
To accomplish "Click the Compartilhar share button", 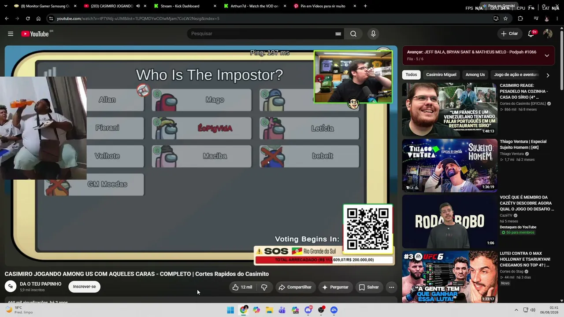I will (x=295, y=287).
